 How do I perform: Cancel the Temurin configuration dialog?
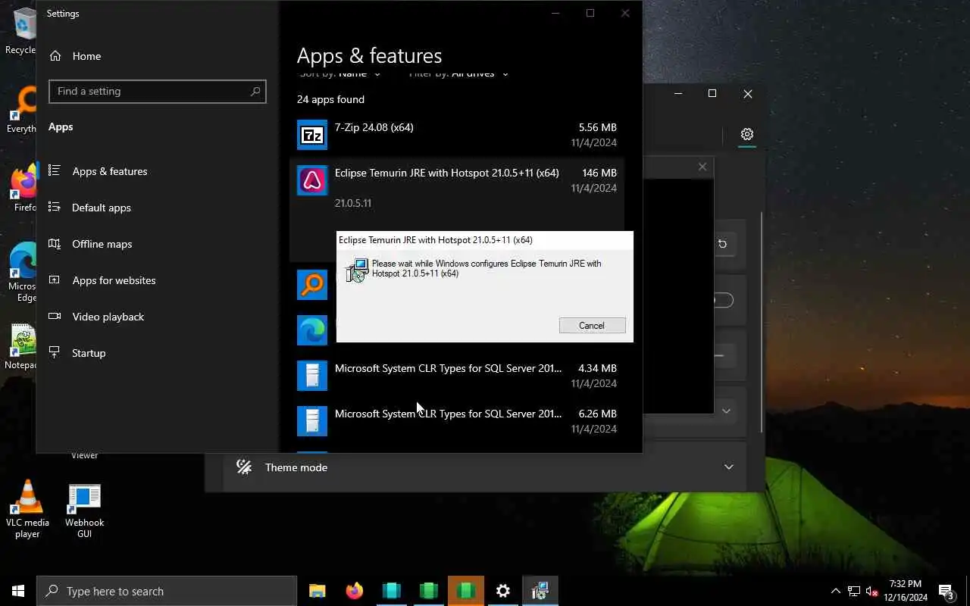[x=592, y=326]
